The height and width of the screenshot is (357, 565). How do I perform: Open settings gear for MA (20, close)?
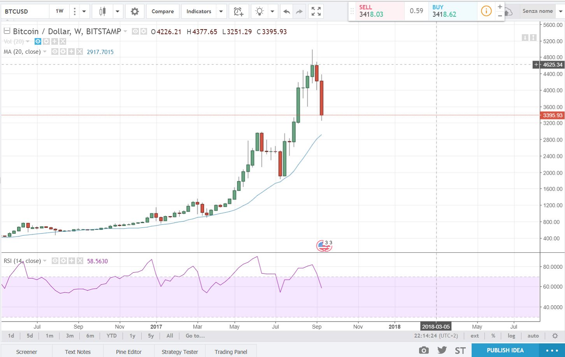coord(63,51)
